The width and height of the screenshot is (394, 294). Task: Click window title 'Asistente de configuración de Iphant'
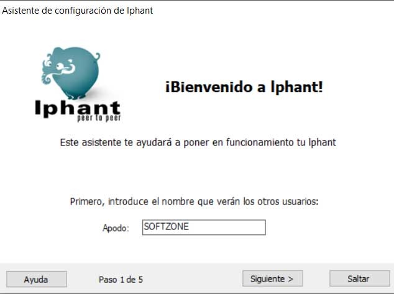78,11
